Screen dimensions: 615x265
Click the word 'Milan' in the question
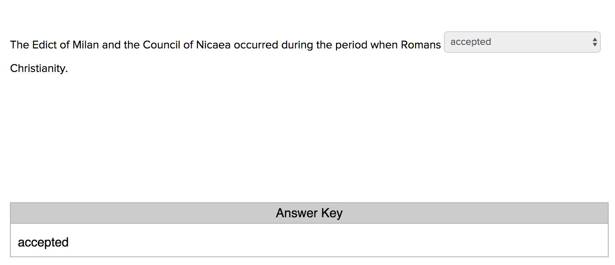pos(86,45)
